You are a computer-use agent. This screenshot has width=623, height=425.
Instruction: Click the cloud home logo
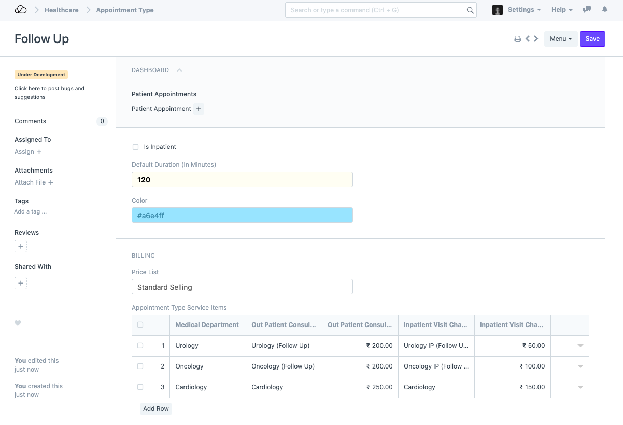[x=21, y=10]
